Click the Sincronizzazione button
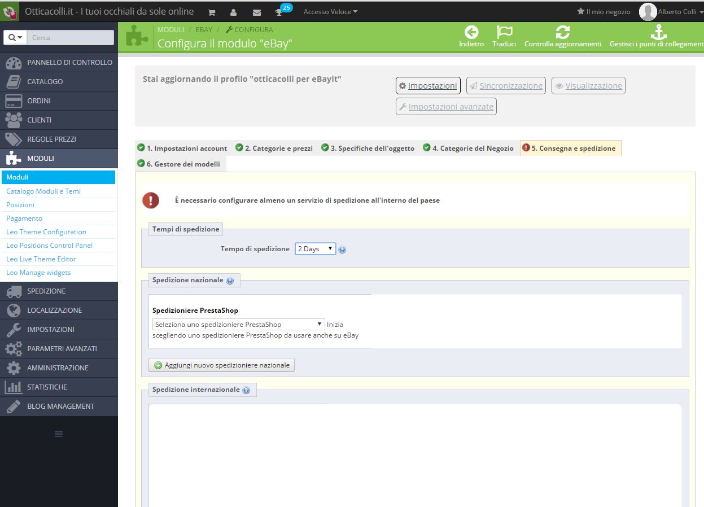This screenshot has height=507, width=704. (x=506, y=86)
